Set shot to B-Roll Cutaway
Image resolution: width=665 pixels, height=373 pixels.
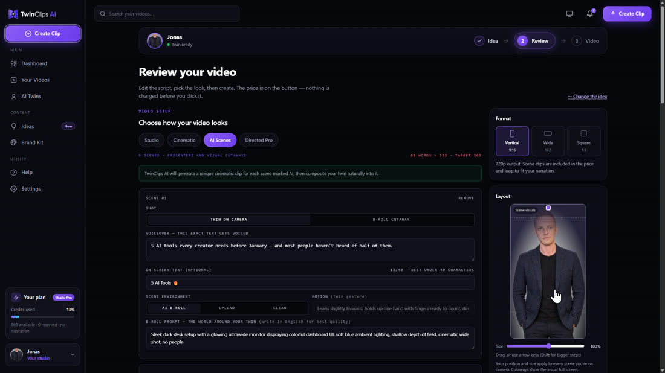pyautogui.click(x=391, y=220)
